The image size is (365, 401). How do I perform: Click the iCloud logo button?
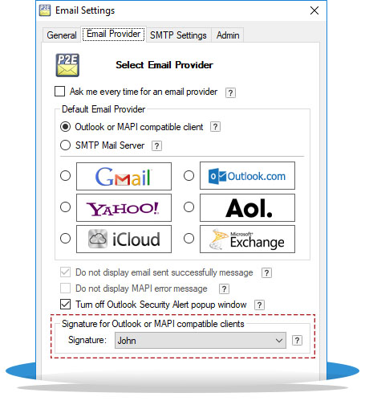[x=124, y=239]
